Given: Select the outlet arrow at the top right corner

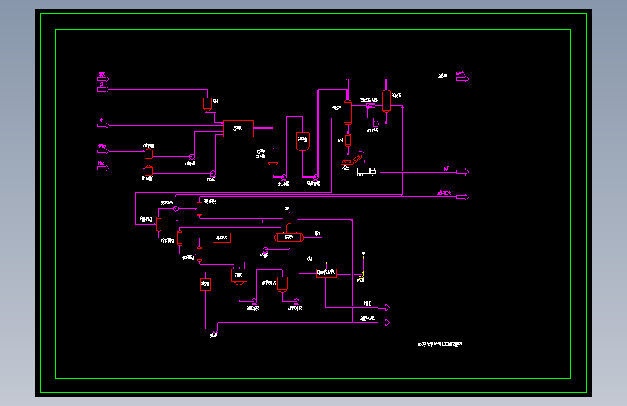Looking at the screenshot, I should [x=463, y=79].
